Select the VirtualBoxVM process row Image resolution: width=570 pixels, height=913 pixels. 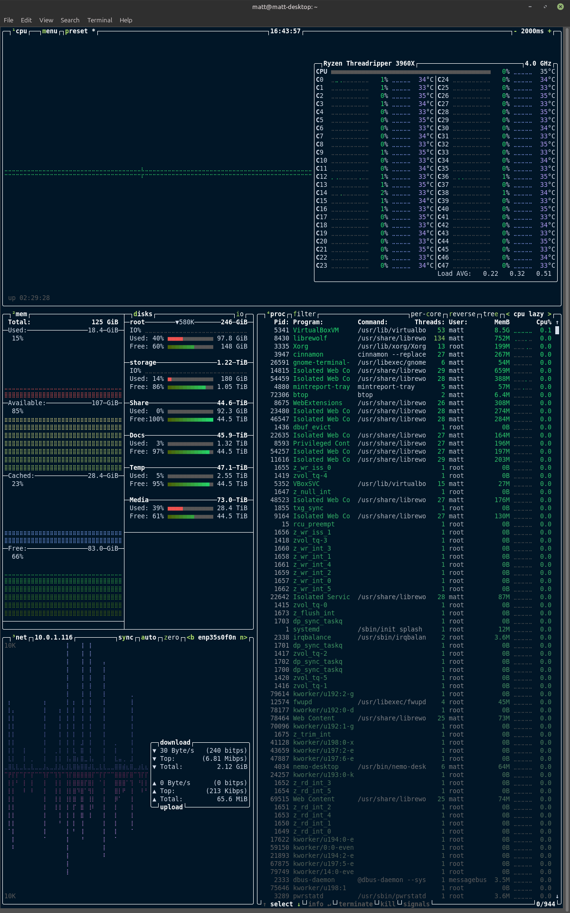(408, 330)
